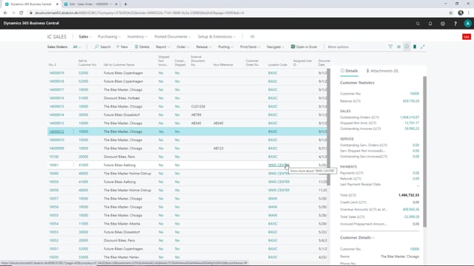Open the Order action dropdown
474x266 pixels.
[183, 47]
